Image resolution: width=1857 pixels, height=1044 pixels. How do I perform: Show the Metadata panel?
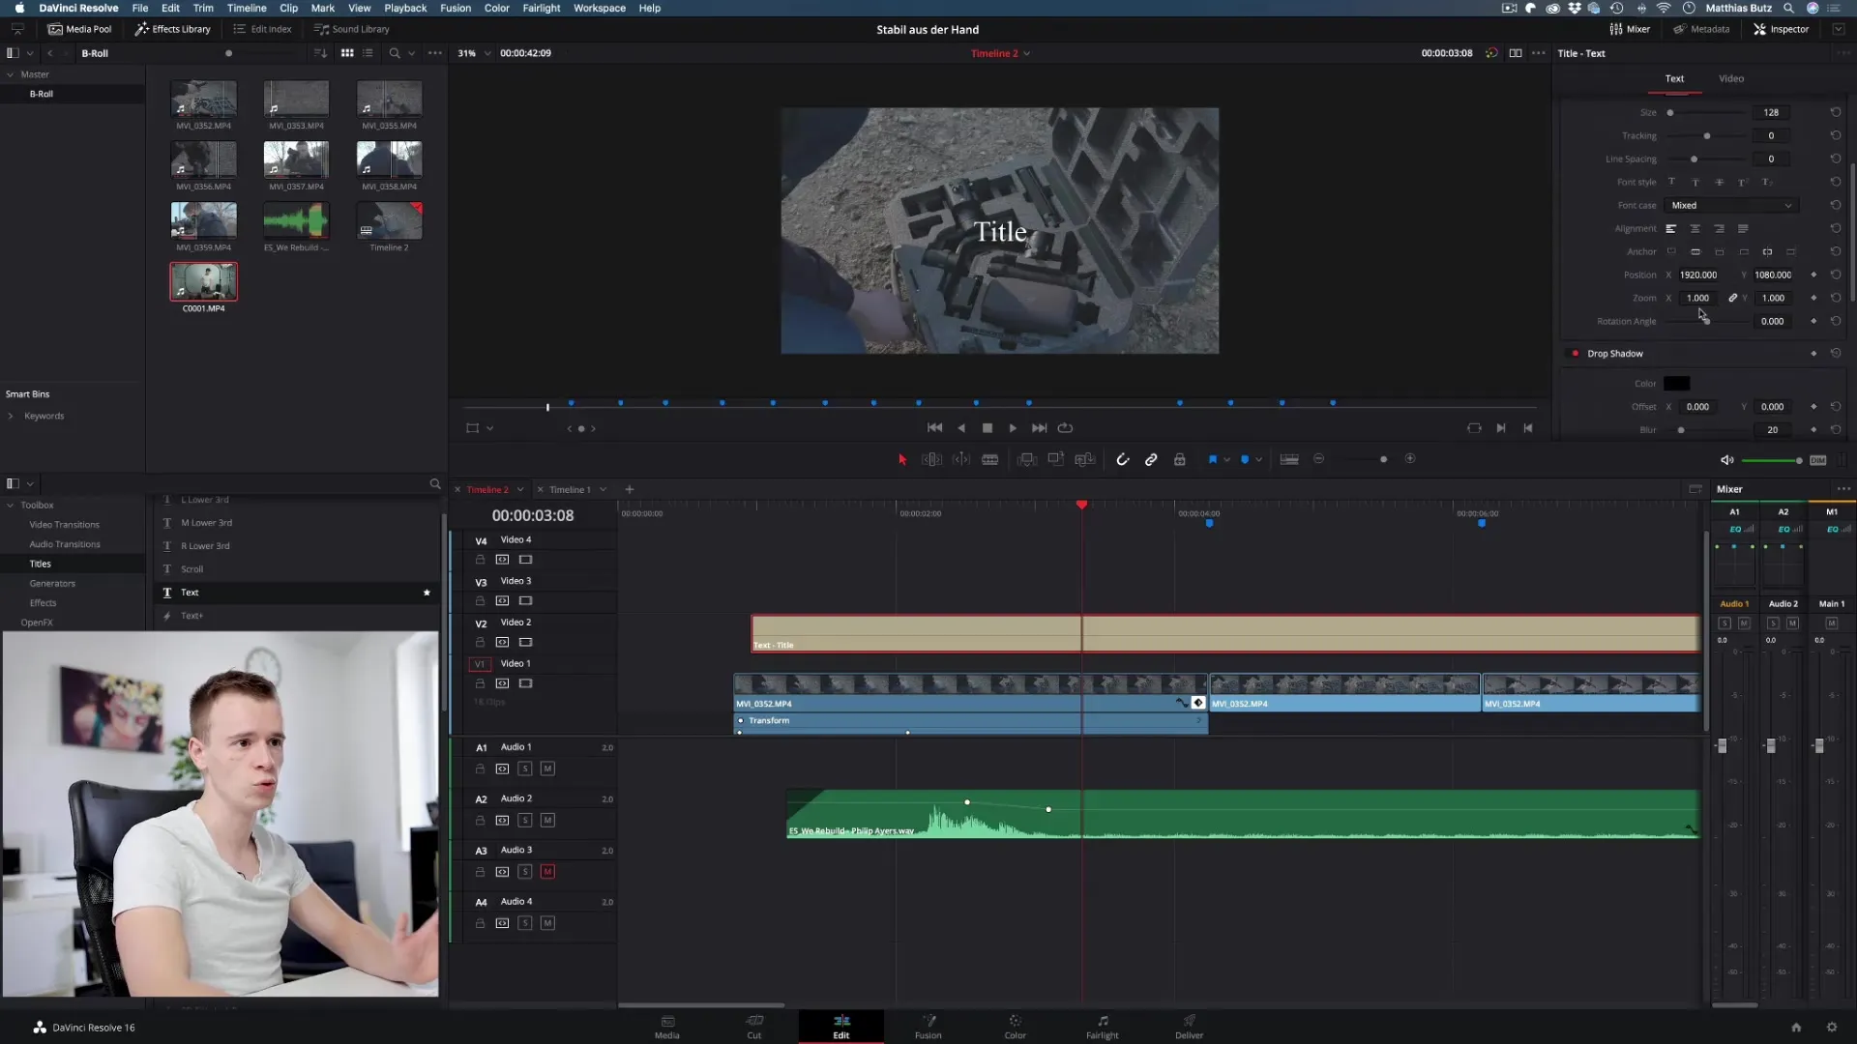[1701, 29]
